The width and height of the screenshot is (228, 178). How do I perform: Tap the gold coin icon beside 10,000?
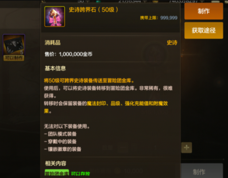coord(117,171)
